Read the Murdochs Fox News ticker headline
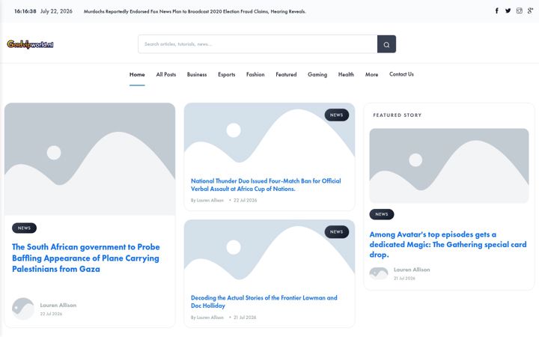539x337 pixels. coord(195,11)
